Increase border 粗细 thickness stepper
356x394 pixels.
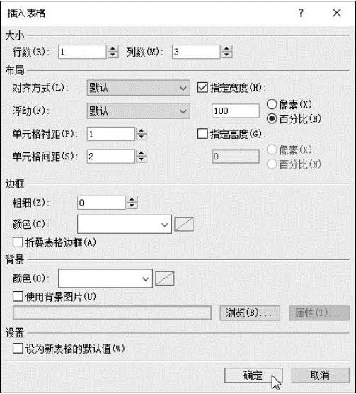click(x=132, y=200)
